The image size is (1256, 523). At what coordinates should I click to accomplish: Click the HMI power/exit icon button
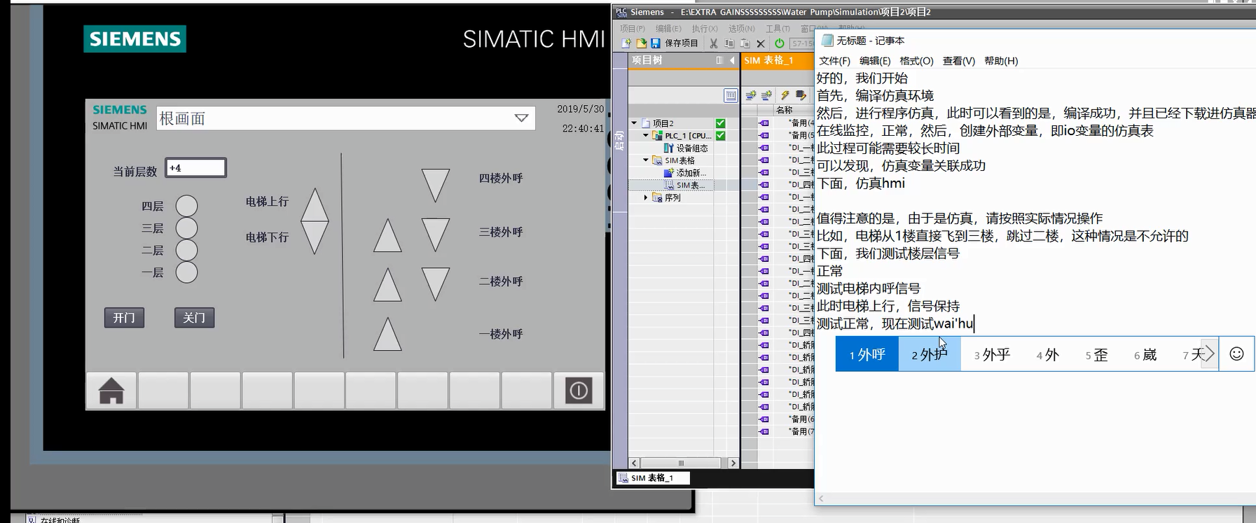click(x=579, y=391)
